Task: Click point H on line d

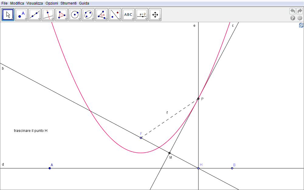Action: pyautogui.click(x=198, y=168)
